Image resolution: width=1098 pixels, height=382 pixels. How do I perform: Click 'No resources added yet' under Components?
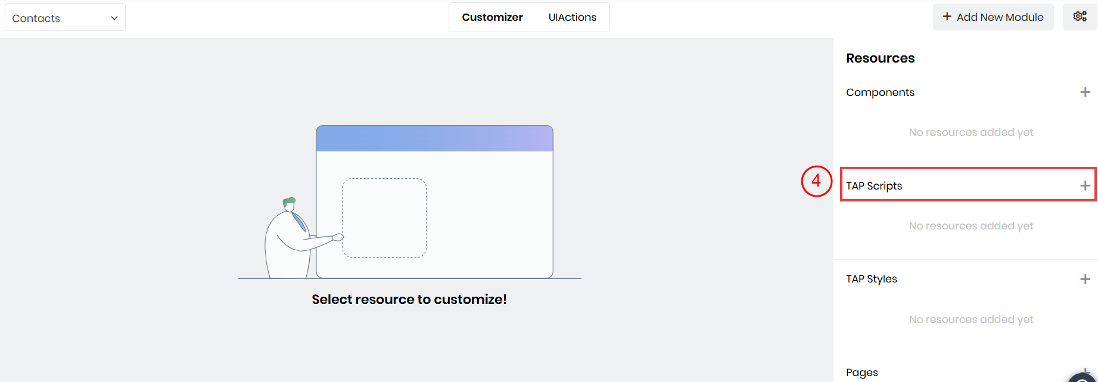click(971, 132)
